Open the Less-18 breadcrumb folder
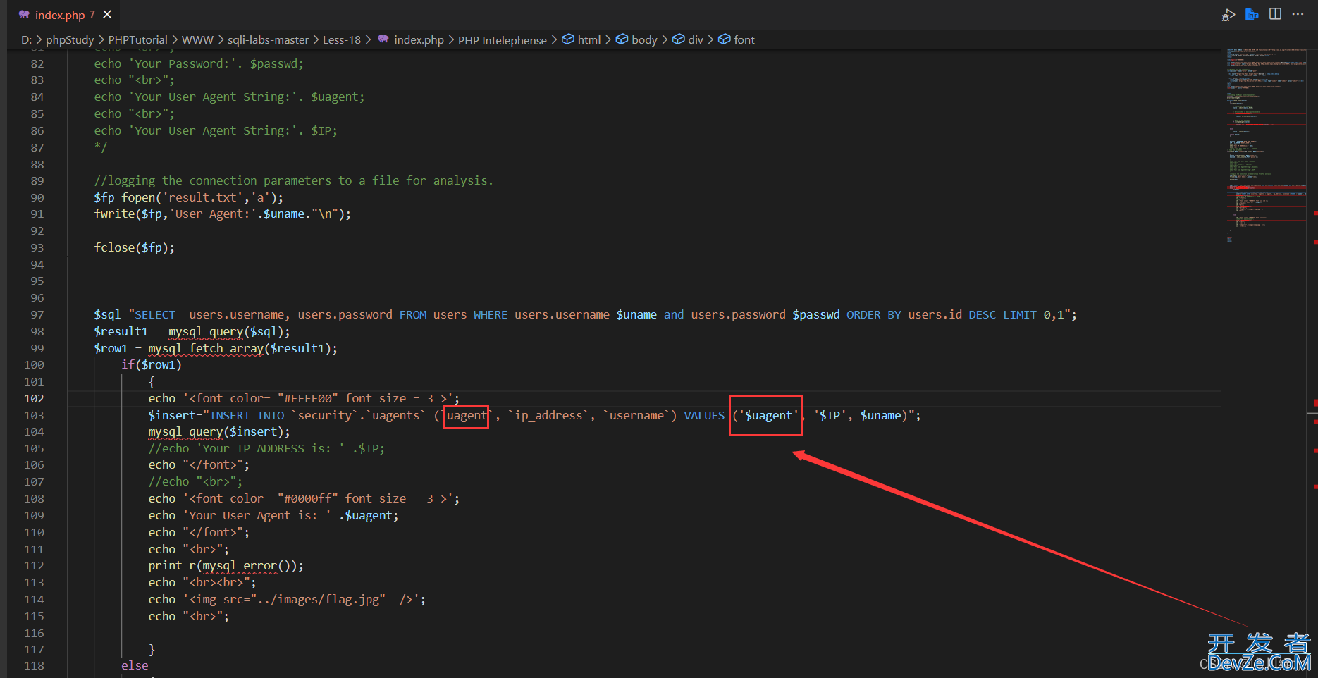This screenshot has width=1318, height=678. tap(342, 40)
